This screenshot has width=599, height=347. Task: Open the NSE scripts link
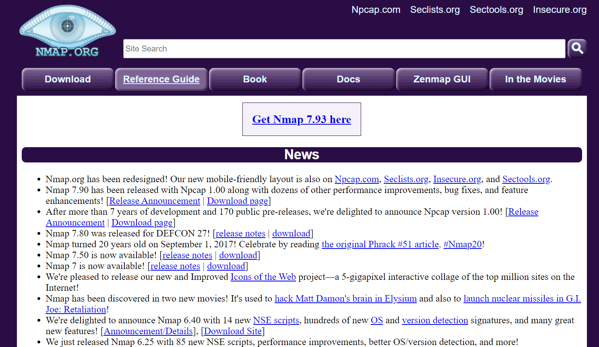pyautogui.click(x=276, y=320)
